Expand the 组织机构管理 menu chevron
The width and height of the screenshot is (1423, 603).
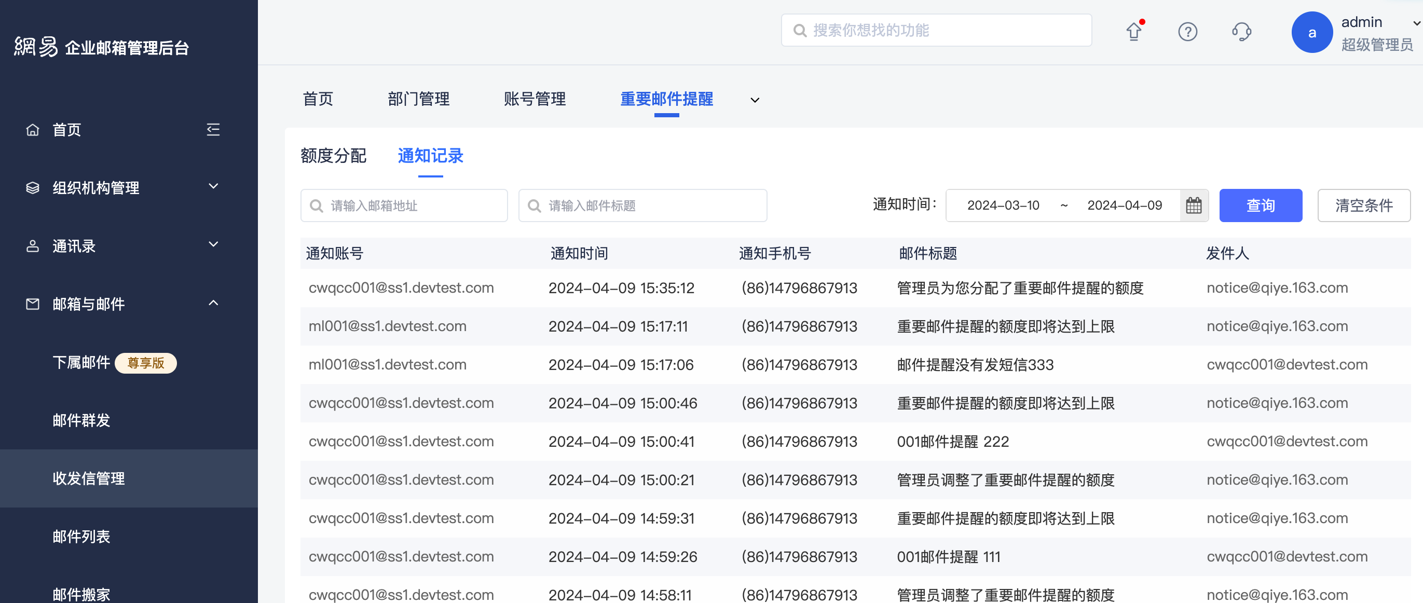[213, 186]
